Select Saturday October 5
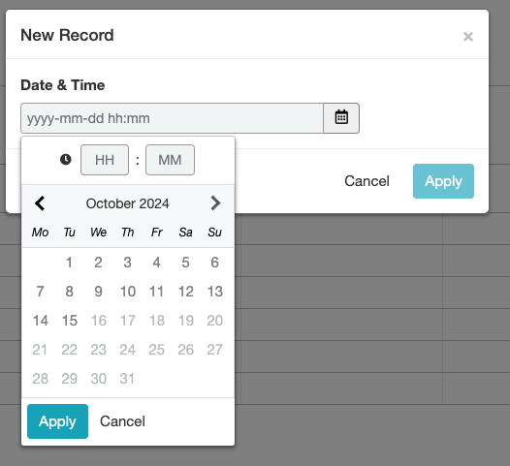 point(186,263)
